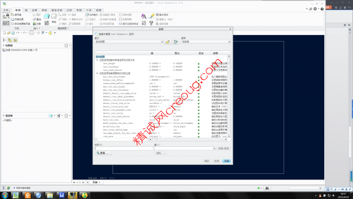Click the 常规 view ribbon icon

pyautogui.click(x=54, y=19)
